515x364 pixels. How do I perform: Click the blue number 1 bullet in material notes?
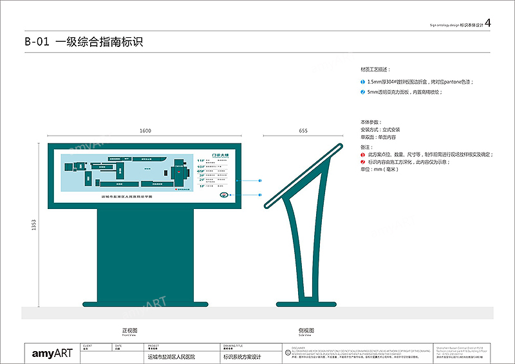point(362,82)
